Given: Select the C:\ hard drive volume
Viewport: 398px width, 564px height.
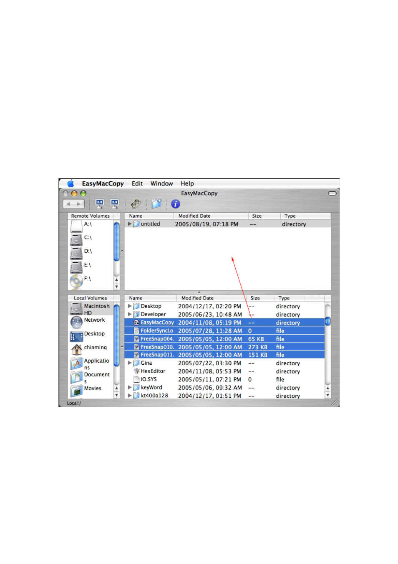Looking at the screenshot, I should point(77,239).
